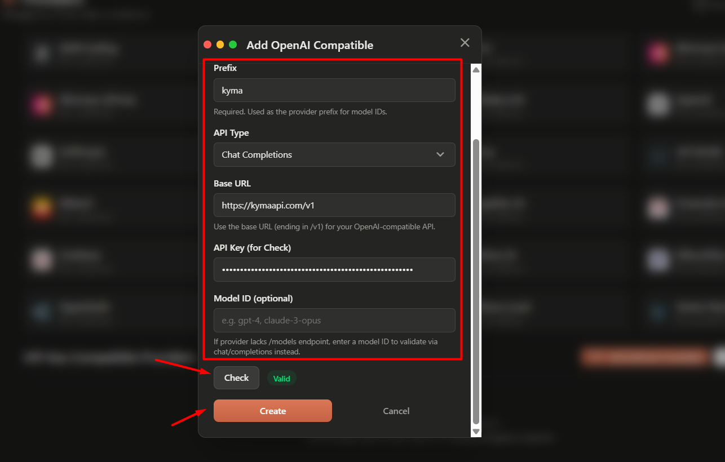This screenshot has width=725, height=462.
Task: Open the API Type dropdown
Action: (x=334, y=154)
